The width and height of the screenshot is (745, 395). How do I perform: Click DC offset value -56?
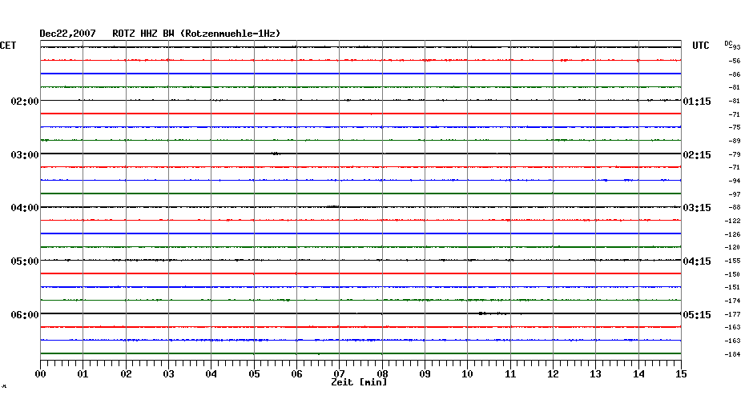[x=734, y=62]
